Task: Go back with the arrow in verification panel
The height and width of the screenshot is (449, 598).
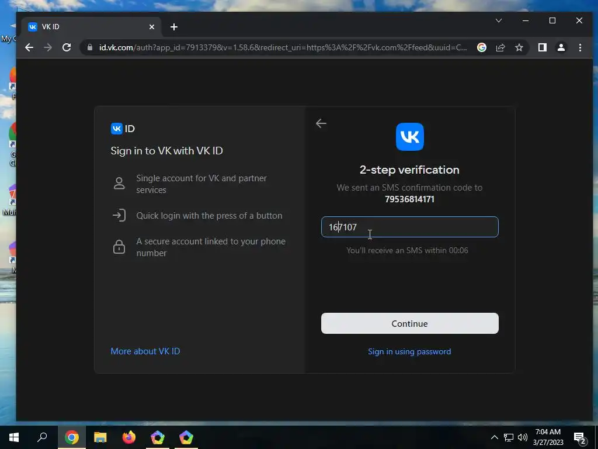Action: (x=321, y=123)
